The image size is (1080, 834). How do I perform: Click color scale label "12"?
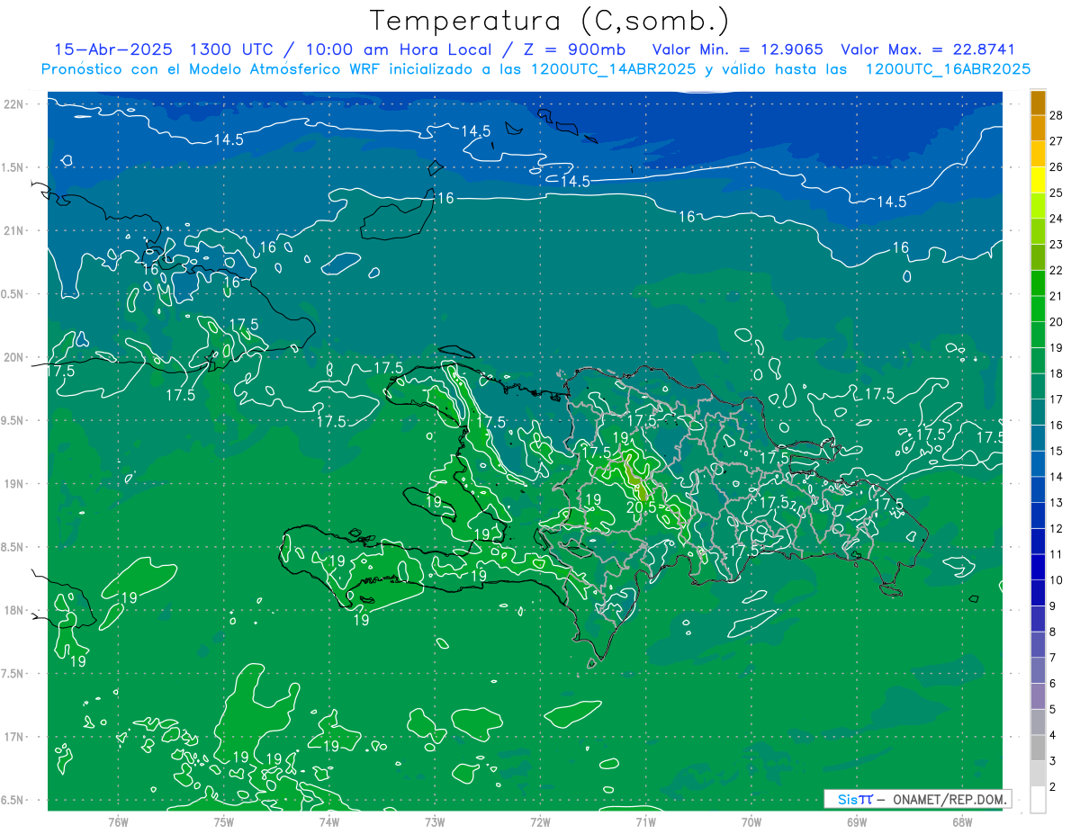[1057, 528]
